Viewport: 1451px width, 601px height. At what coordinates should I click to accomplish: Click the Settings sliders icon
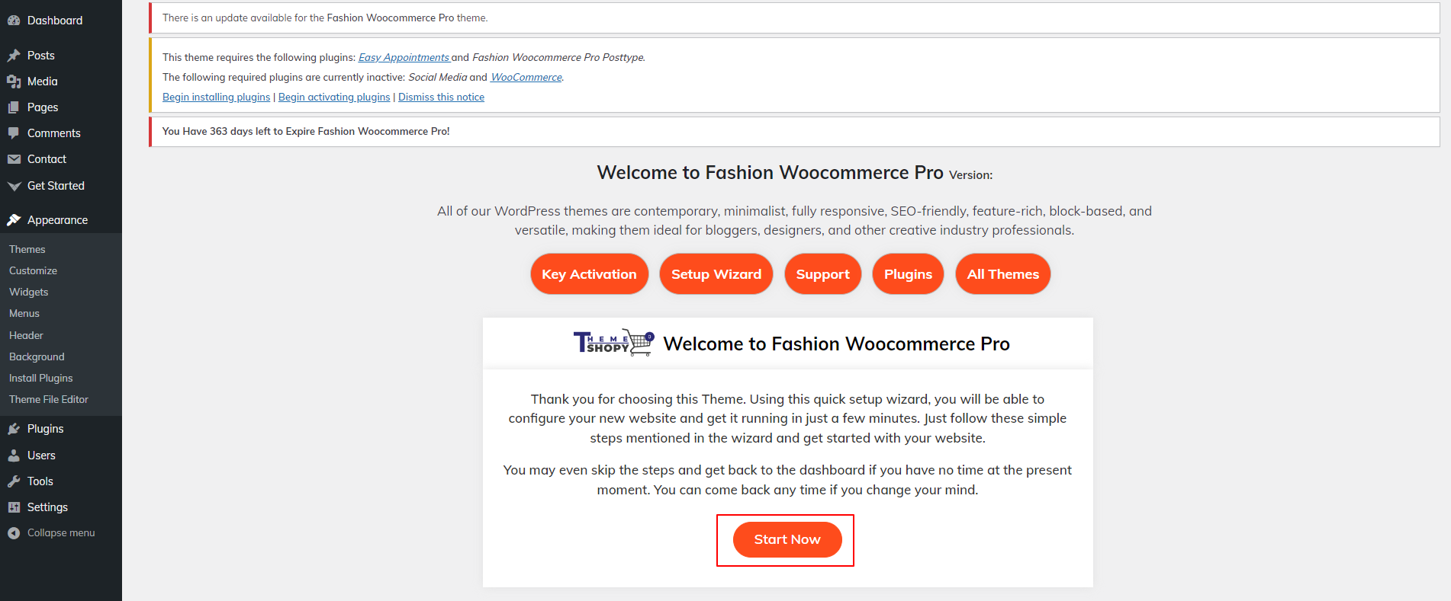click(x=14, y=507)
